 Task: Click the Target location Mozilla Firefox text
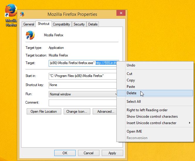pos(58,55)
